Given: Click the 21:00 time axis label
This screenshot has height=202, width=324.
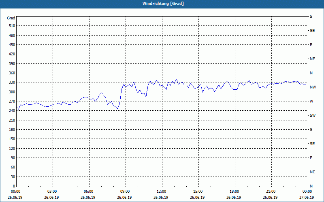Looking at the screenshot, I should tap(270, 191).
